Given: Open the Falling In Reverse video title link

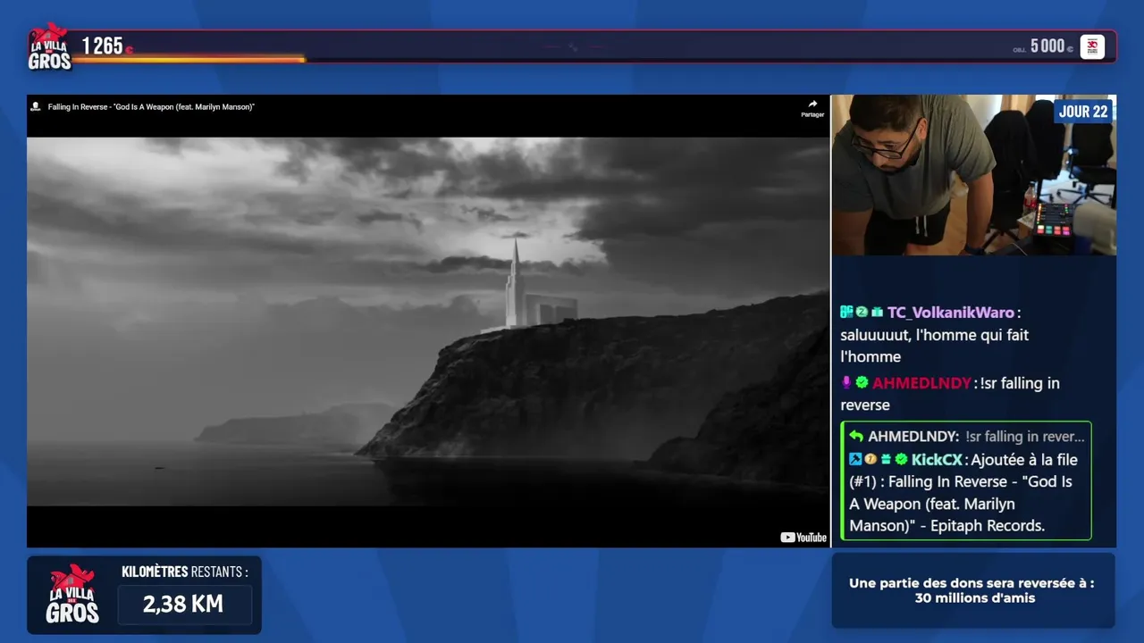Looking at the screenshot, I should click(x=151, y=107).
